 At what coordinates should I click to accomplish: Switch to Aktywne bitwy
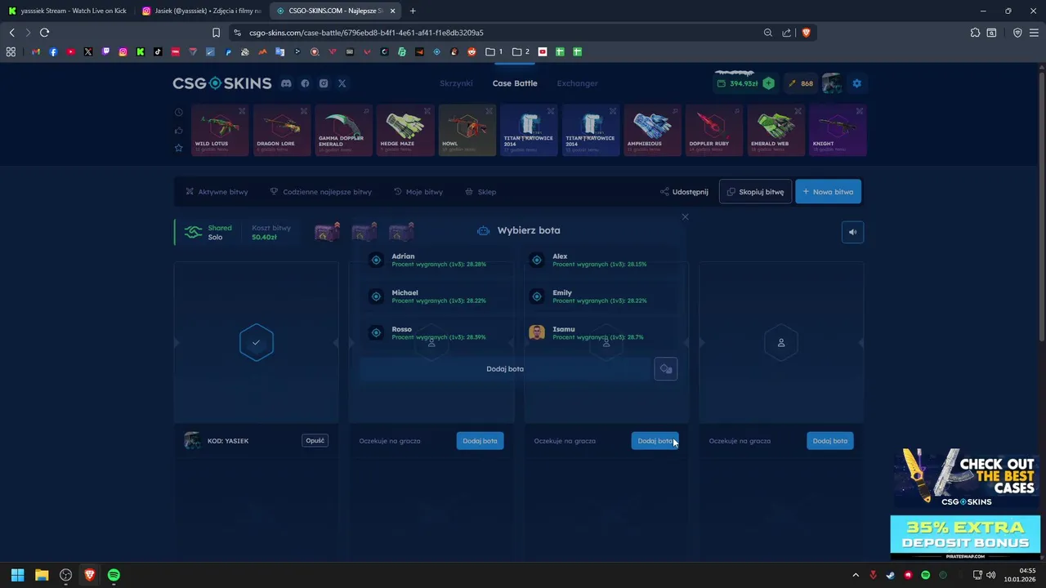pyautogui.click(x=217, y=192)
